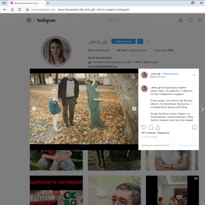This screenshot has height=205, width=205.
Task: Click the Instagram wordmark logo
Action: (x=46, y=20)
